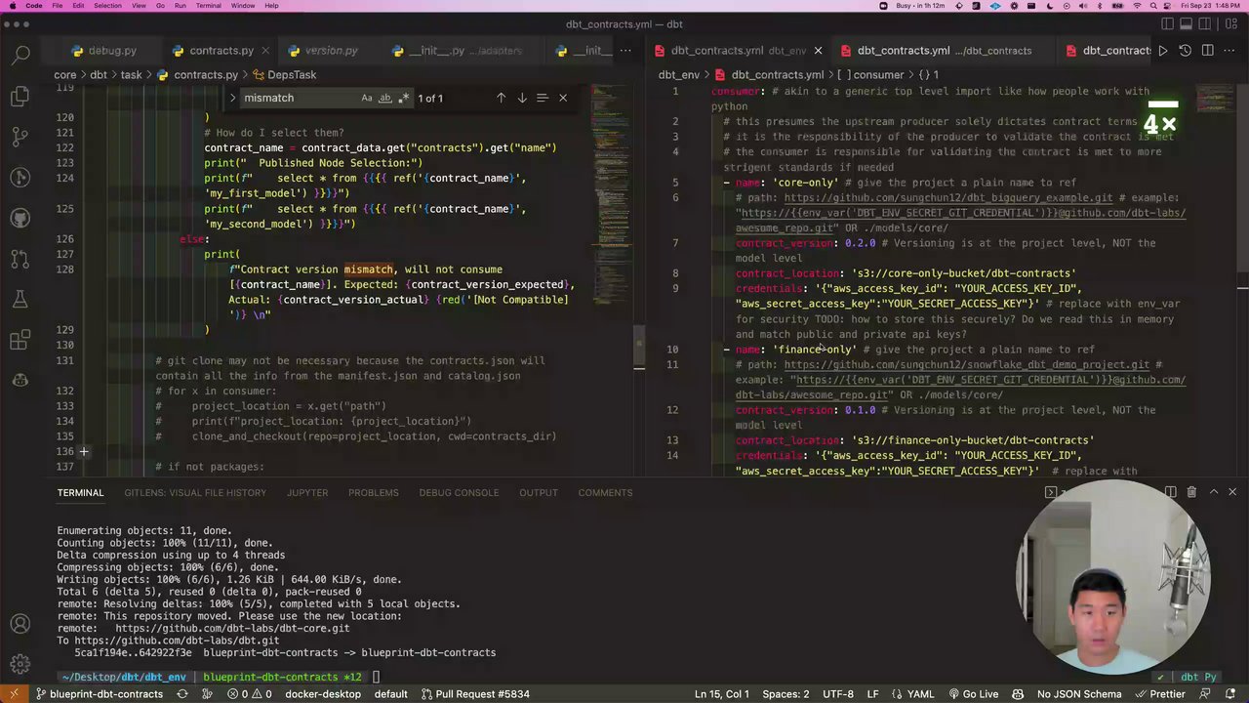
Task: Click the Ln 15, Col 1 cursor position
Action: coord(722,694)
